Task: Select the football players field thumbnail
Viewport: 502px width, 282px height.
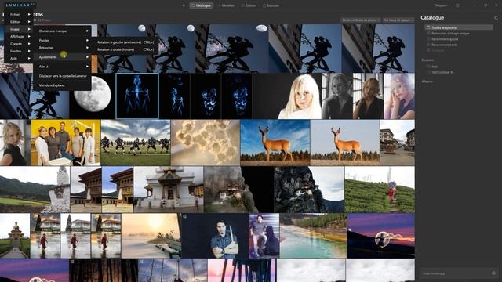Action: [x=136, y=143]
